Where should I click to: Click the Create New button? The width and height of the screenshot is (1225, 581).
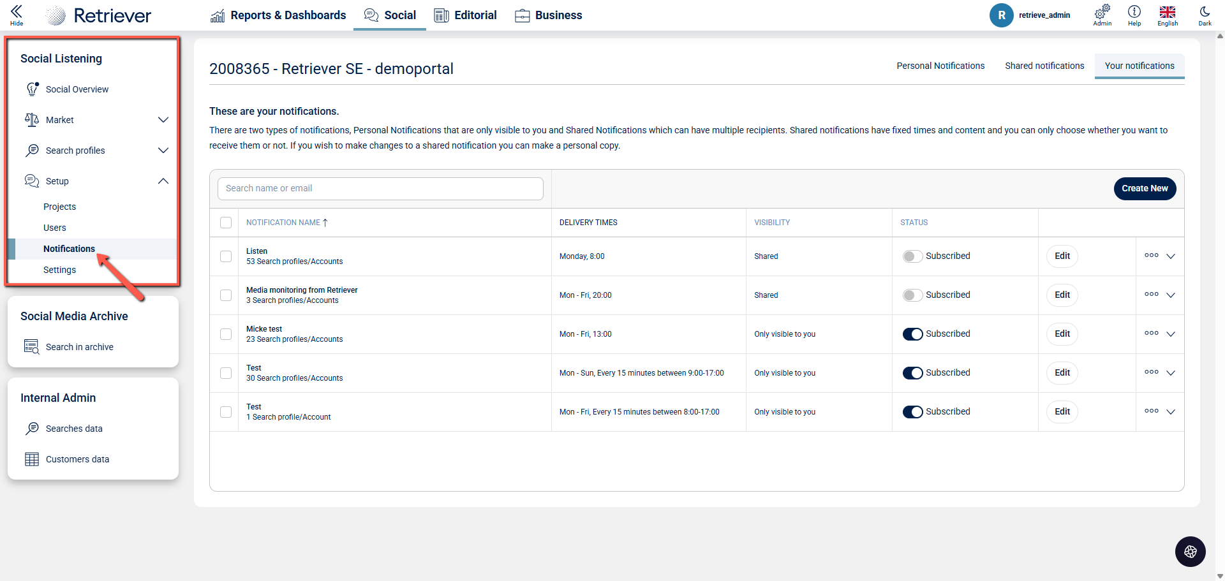[x=1145, y=189]
